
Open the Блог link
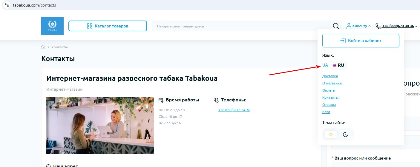(326, 112)
